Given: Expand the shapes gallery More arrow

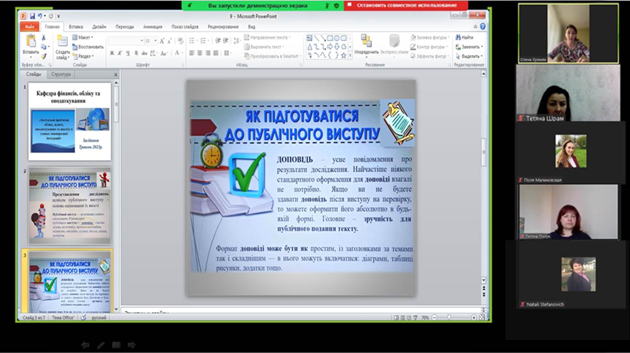Looking at the screenshot, I should (350, 56).
